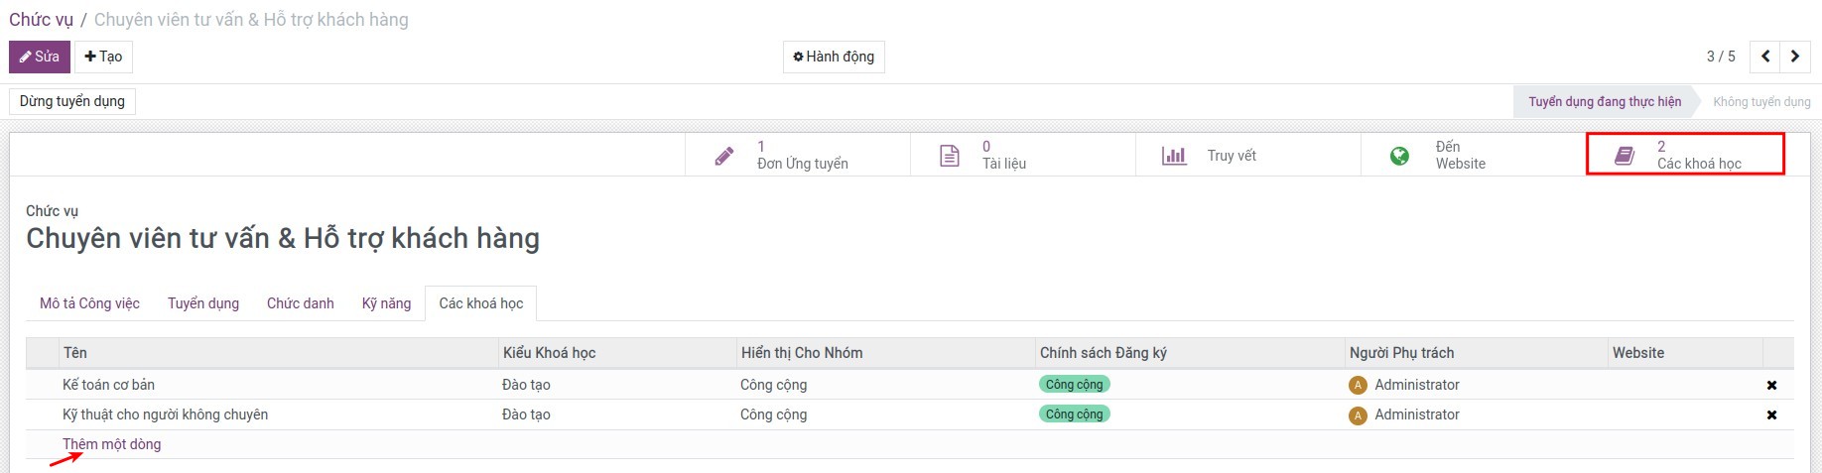This screenshot has height=473, width=1822.
Task: Select the Kỹ năng tab
Action: click(x=386, y=303)
